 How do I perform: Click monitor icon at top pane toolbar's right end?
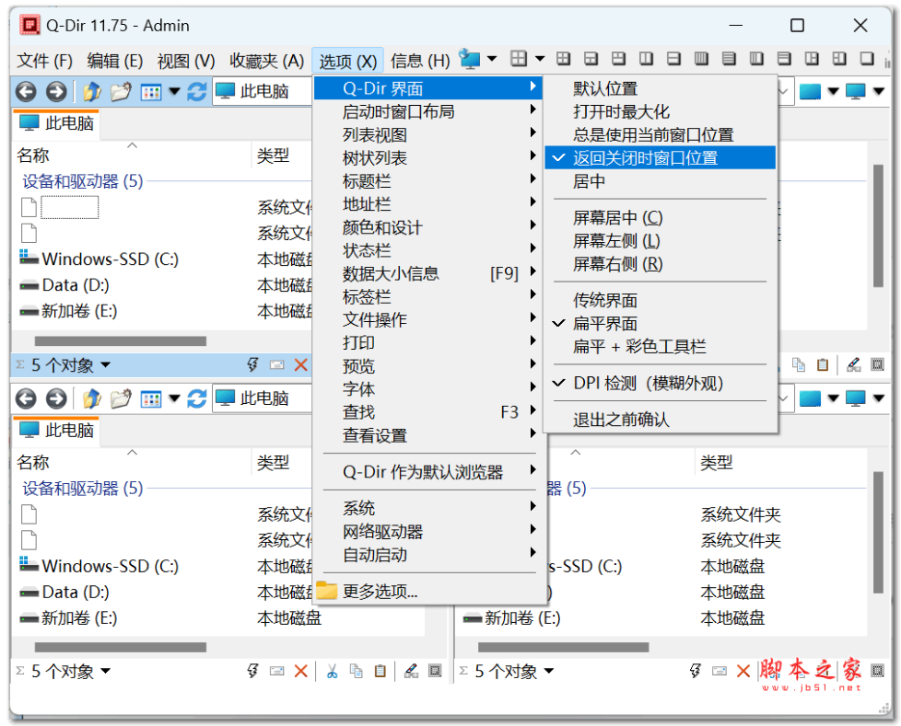click(x=855, y=91)
